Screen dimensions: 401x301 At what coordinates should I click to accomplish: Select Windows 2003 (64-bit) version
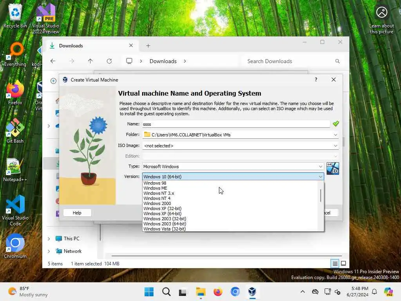pos(230,224)
